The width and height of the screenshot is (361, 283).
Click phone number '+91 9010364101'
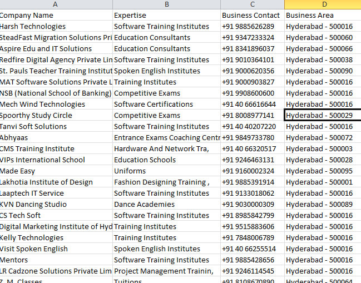(253, 59)
